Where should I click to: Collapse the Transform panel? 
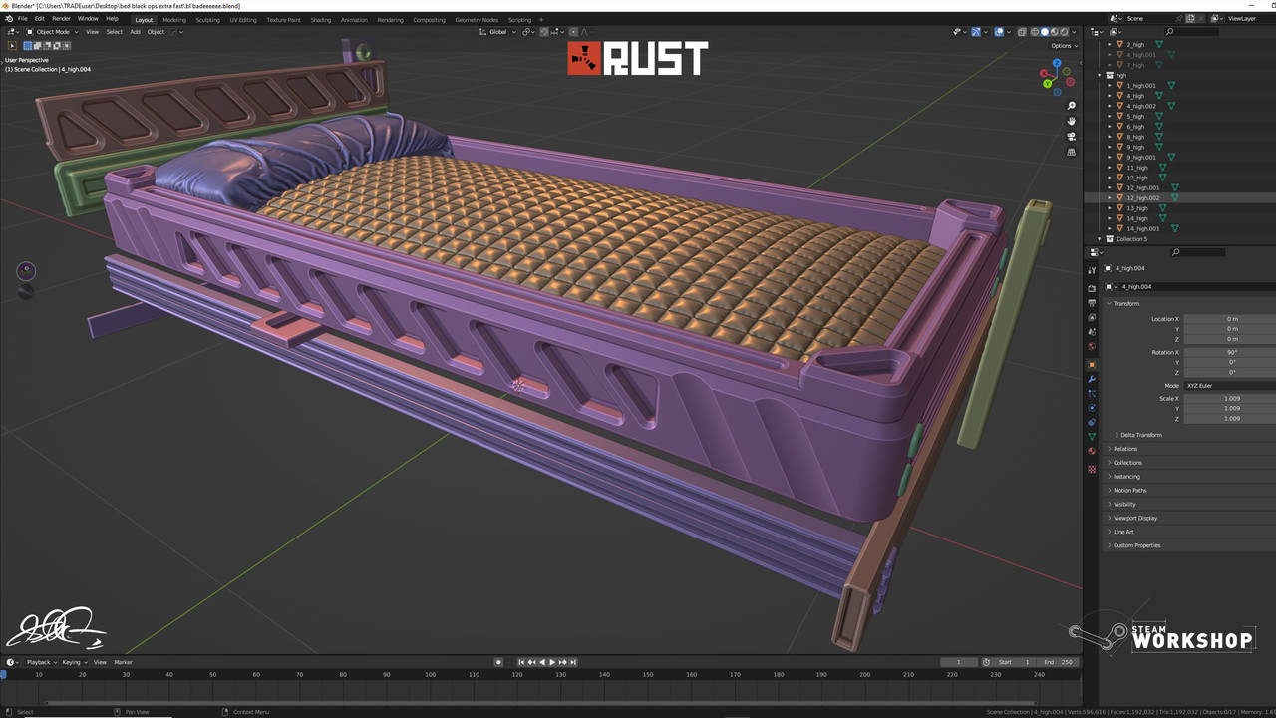1125,304
